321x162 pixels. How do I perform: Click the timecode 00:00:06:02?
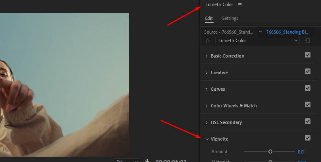(171, 161)
